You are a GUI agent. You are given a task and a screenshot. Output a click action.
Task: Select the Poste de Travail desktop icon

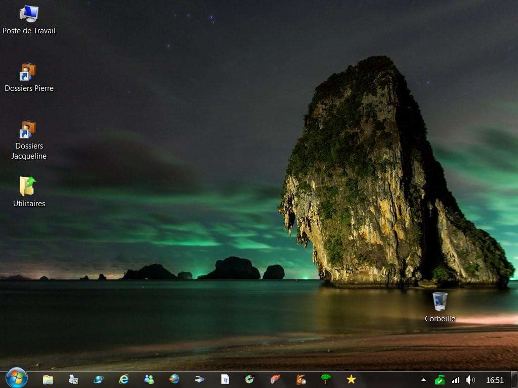click(x=29, y=14)
